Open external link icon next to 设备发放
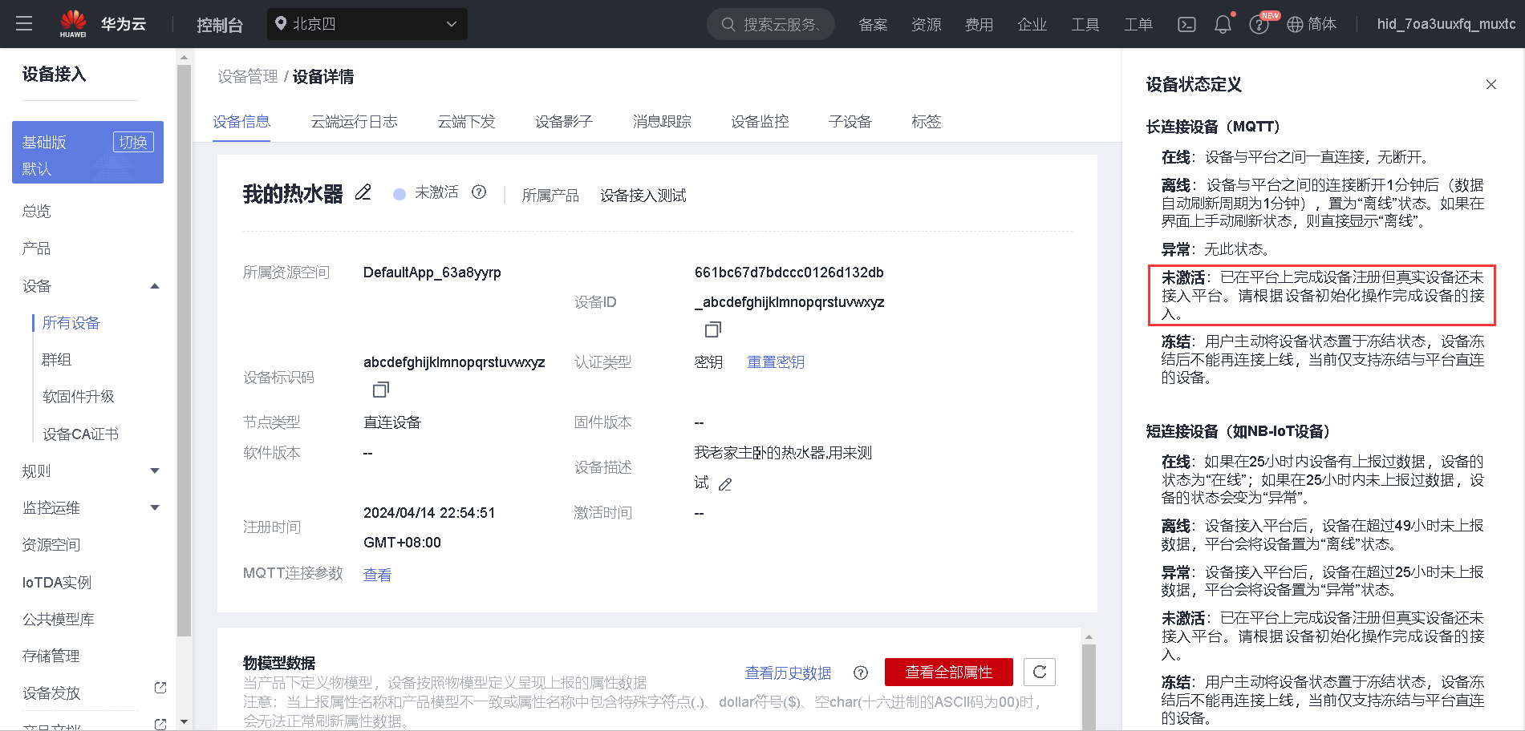Image resolution: width=1525 pixels, height=731 pixels. [x=160, y=688]
